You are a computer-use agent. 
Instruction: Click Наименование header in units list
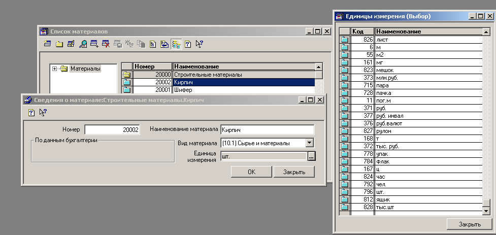click(x=428, y=31)
